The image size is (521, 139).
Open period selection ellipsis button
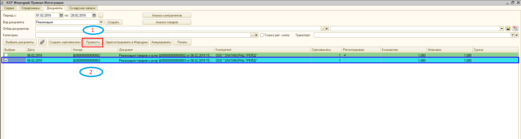101,15
